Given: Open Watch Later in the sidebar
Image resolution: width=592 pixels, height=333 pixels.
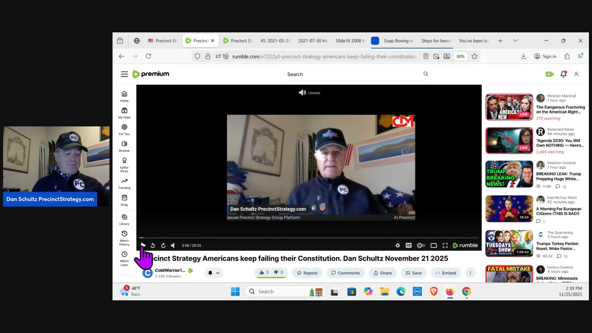Looking at the screenshot, I should [124, 259].
